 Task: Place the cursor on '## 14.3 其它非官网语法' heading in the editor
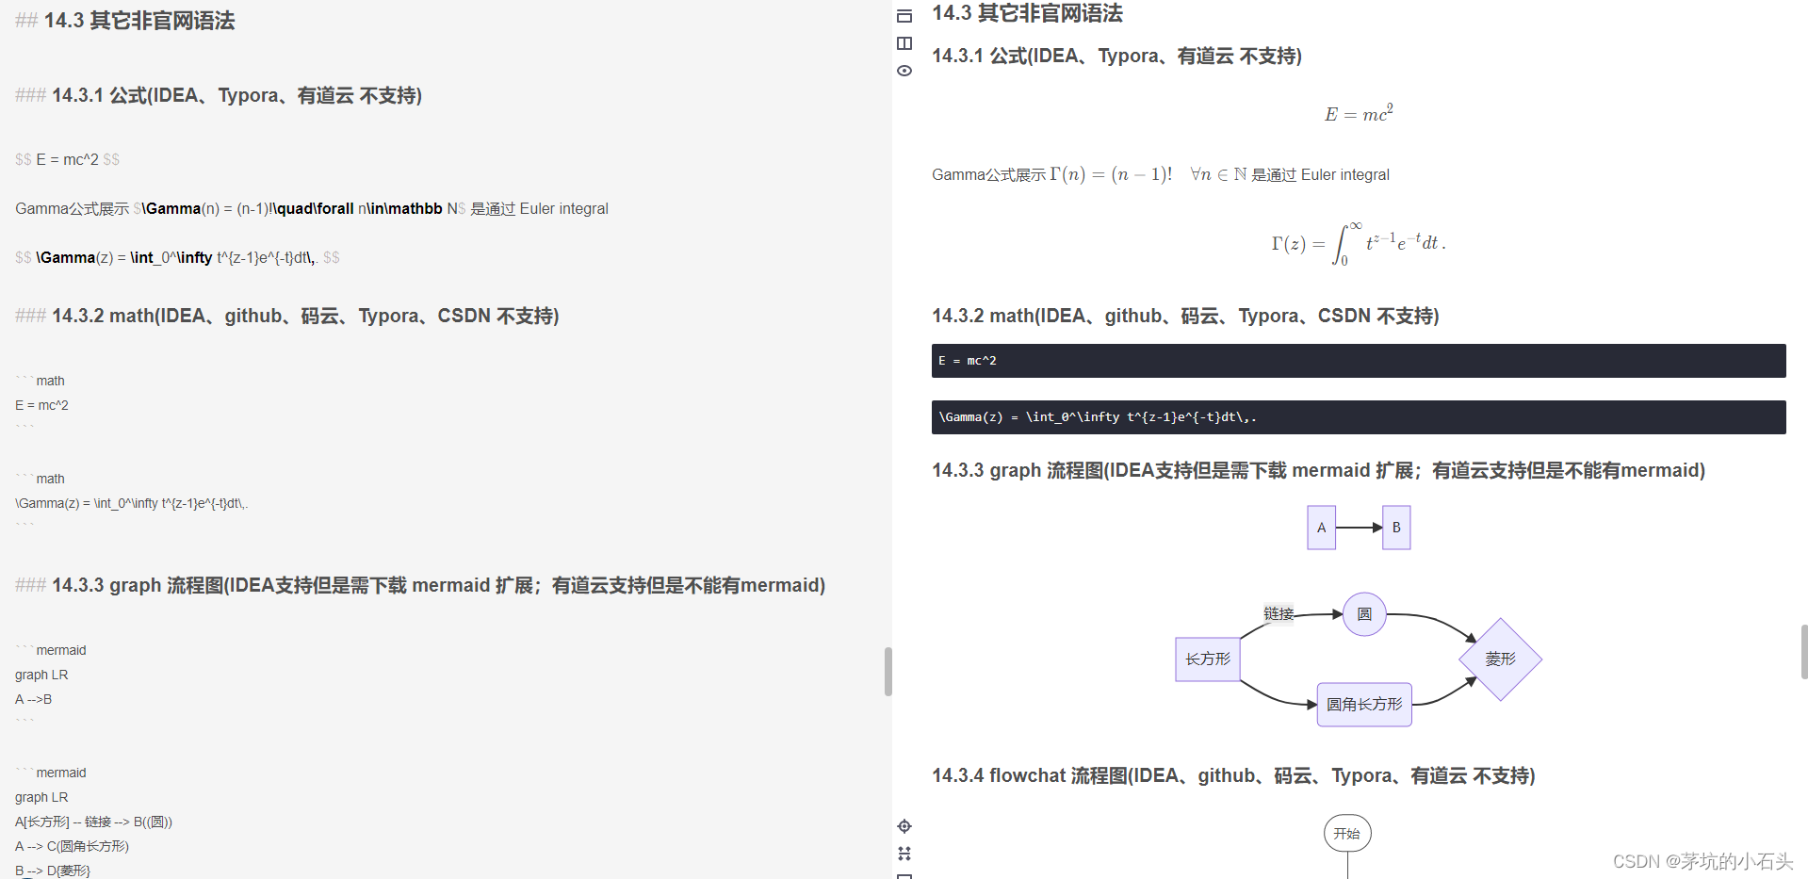125,21
